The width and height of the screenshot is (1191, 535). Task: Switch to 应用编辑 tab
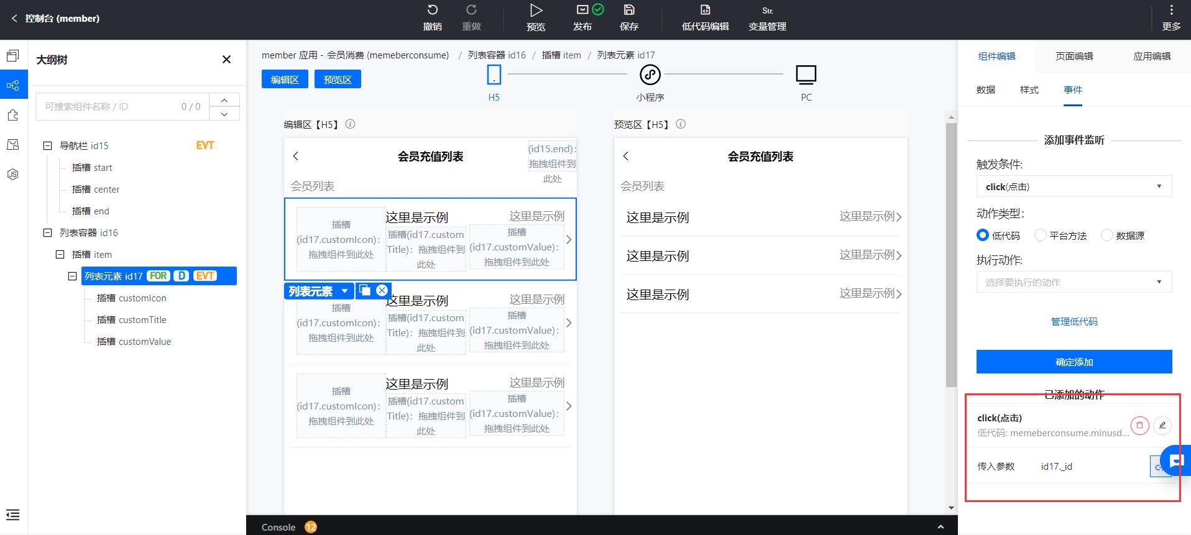1152,56
